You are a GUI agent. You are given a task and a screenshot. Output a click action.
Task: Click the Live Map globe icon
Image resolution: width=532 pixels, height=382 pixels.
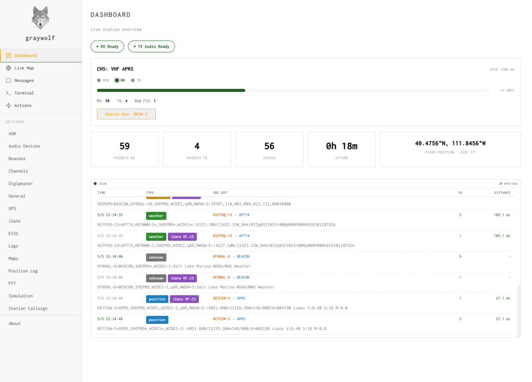(x=8, y=68)
